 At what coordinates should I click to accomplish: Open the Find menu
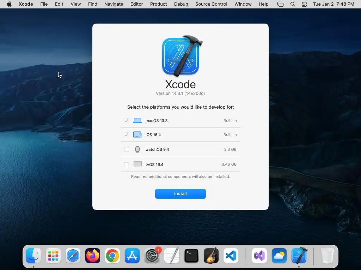93,4
